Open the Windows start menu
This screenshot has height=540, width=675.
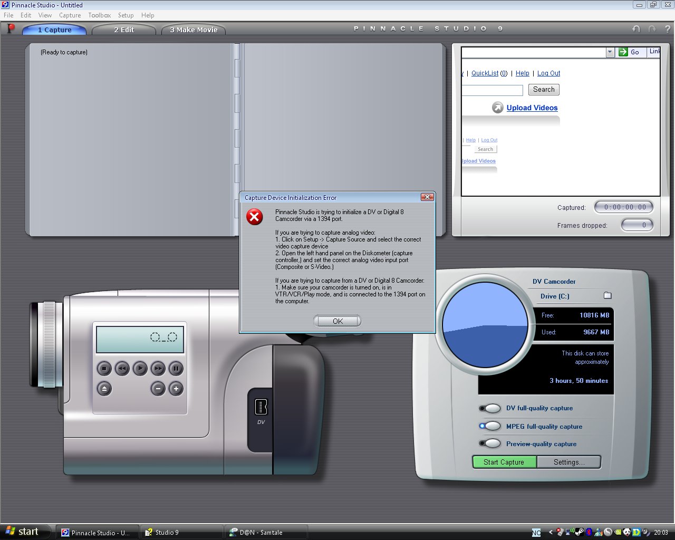pyautogui.click(x=24, y=532)
